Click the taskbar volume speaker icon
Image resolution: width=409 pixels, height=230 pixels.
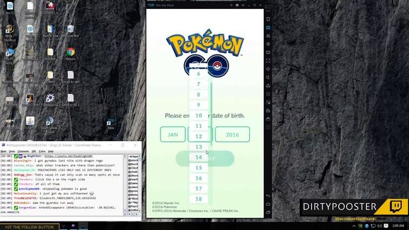pyautogui.click(x=380, y=226)
